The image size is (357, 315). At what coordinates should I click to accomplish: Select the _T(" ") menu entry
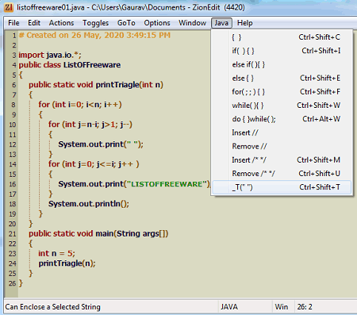click(x=282, y=187)
